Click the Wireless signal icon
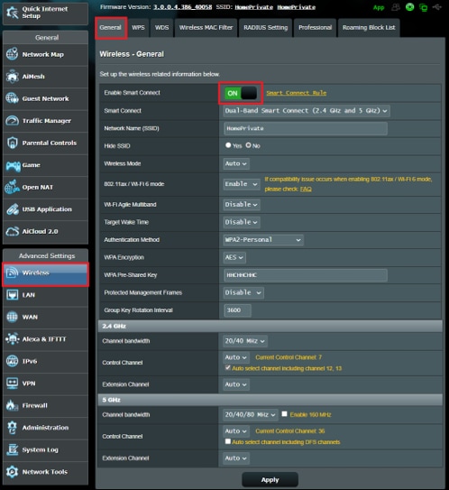Viewport: 449px width, 490px height. [x=13, y=273]
